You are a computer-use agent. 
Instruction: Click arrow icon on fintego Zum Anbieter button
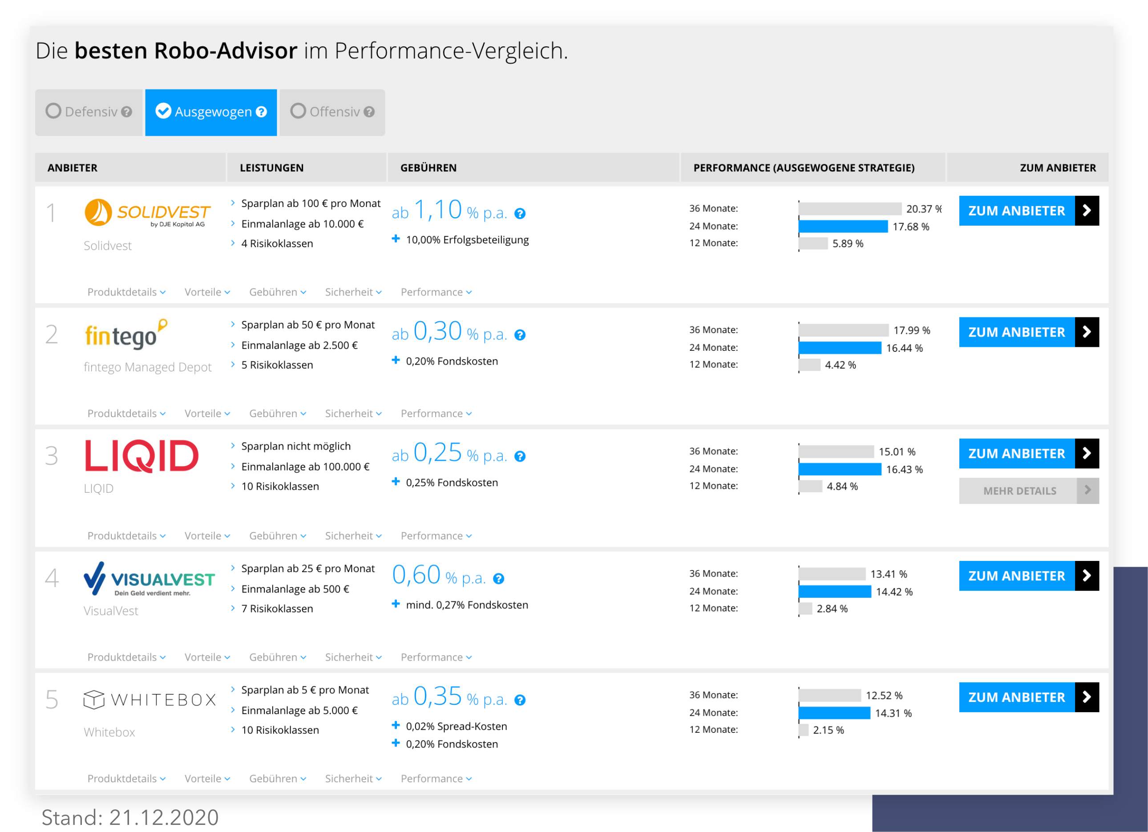[1087, 332]
